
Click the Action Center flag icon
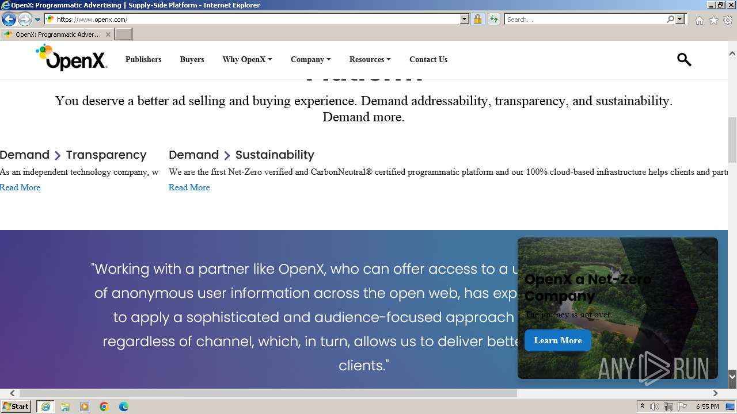[682, 407]
